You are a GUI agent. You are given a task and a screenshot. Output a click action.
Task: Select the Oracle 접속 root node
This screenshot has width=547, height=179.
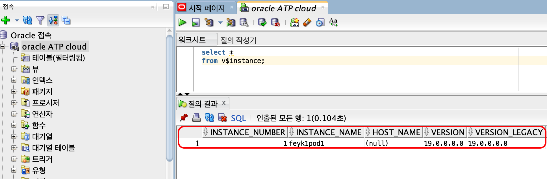click(x=31, y=35)
